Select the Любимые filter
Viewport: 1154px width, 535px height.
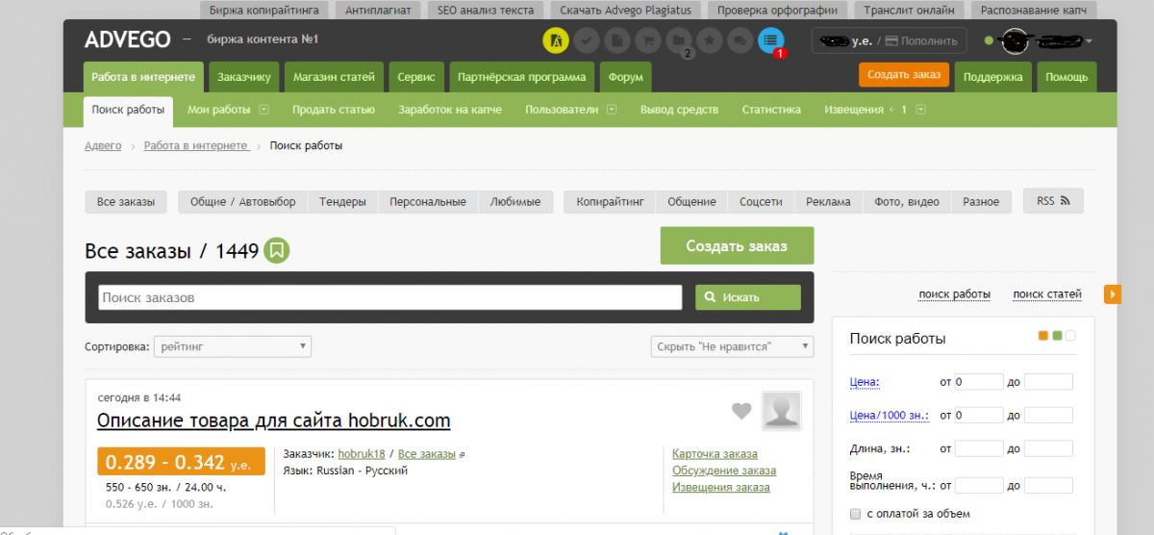pos(515,202)
